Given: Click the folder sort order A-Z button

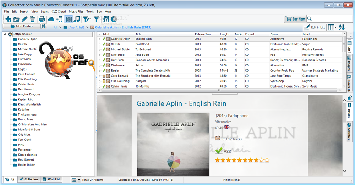Looking at the screenshot, I should [x=44, y=26].
